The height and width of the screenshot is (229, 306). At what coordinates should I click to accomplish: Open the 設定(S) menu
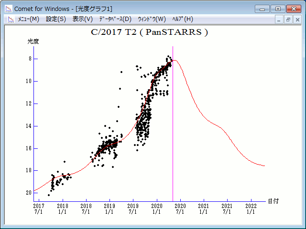coord(56,19)
